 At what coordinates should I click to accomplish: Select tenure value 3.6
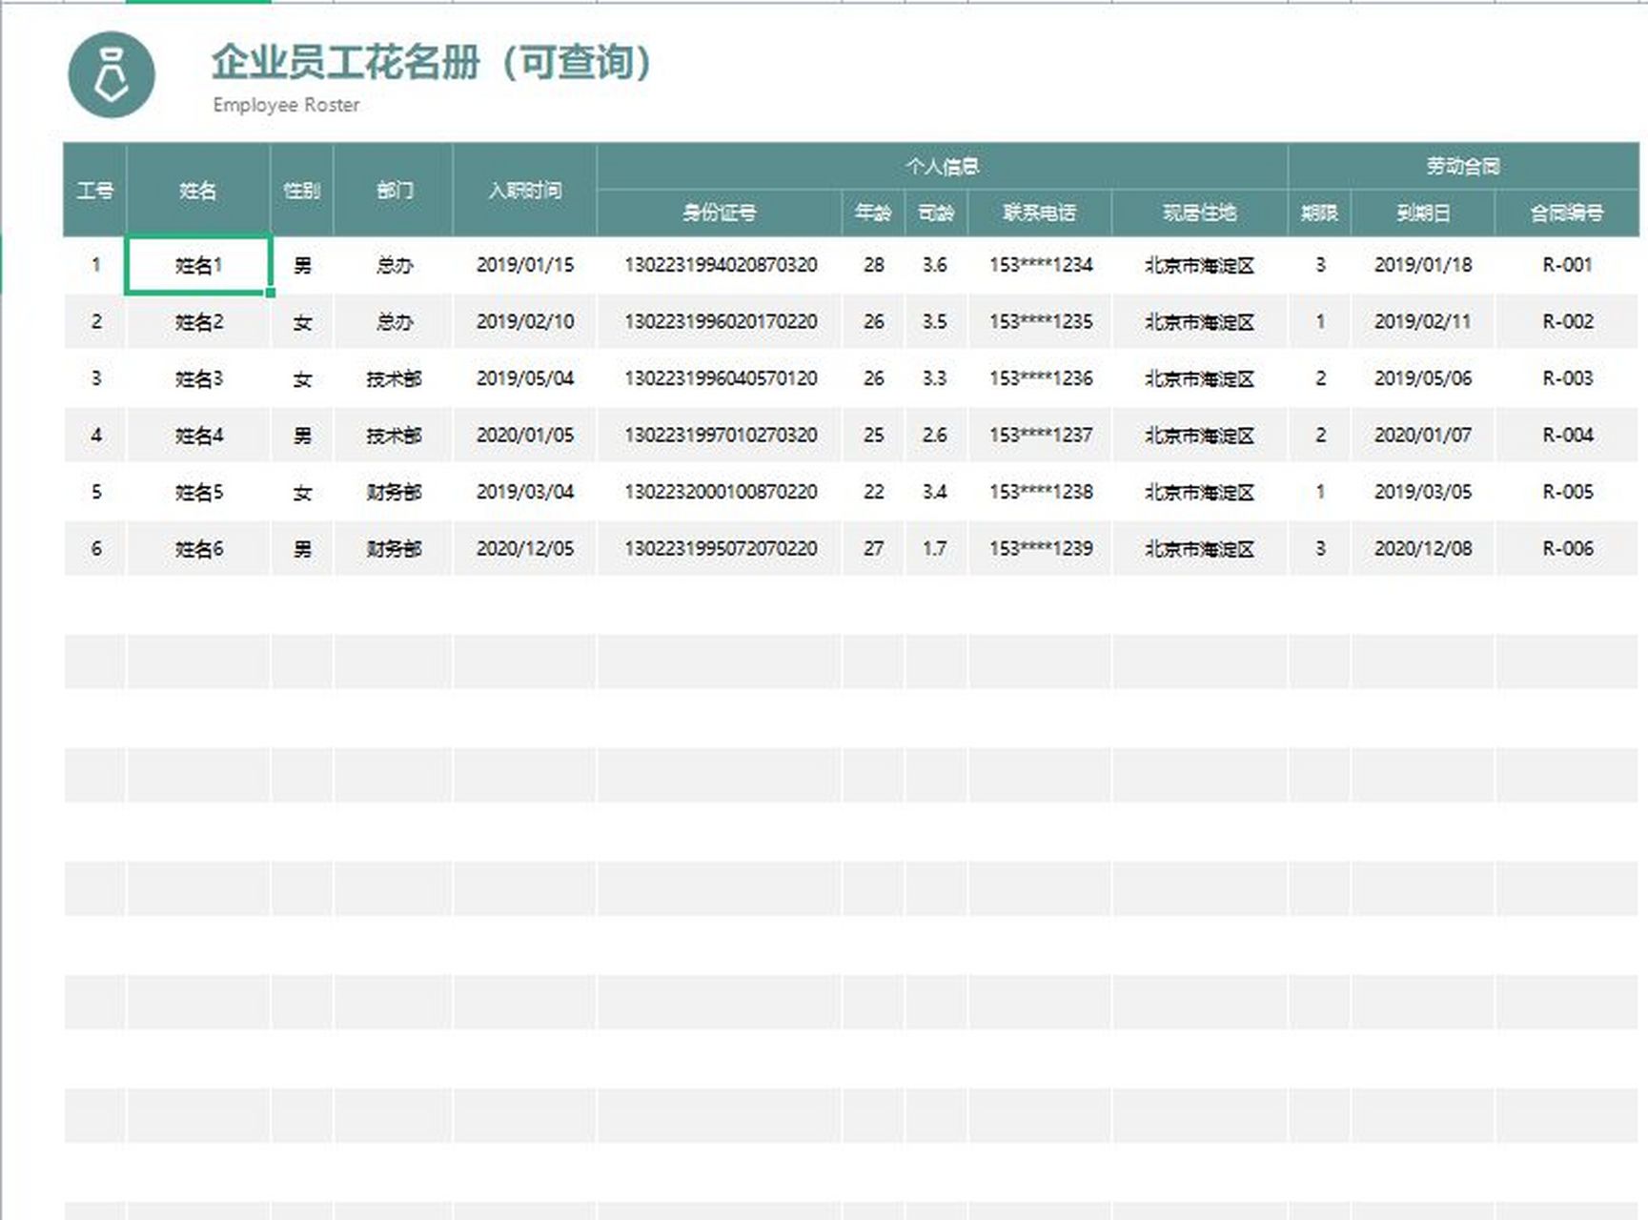(935, 265)
